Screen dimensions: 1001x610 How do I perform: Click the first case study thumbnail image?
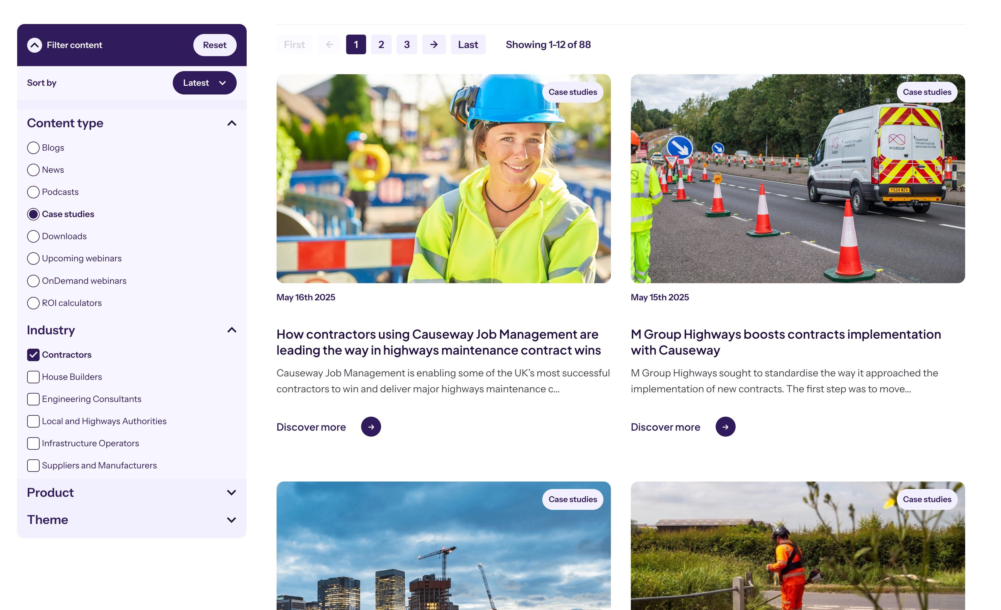[443, 178]
